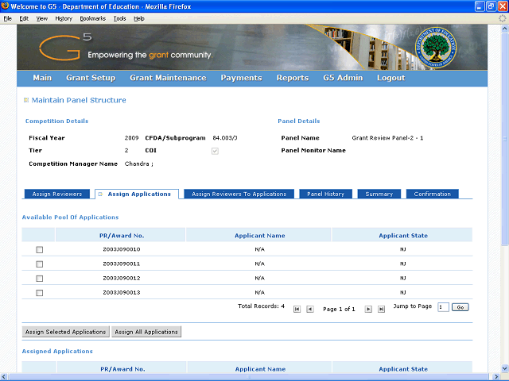This screenshot has height=381, width=509.
Task: Click the Department of Education seal
Action: pyautogui.click(x=436, y=49)
